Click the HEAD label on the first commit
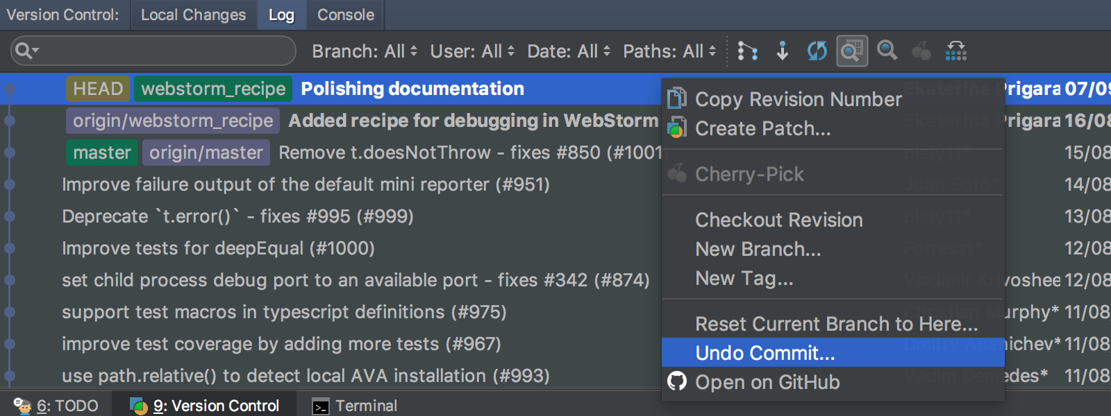This screenshot has width=1111, height=416. tap(98, 89)
